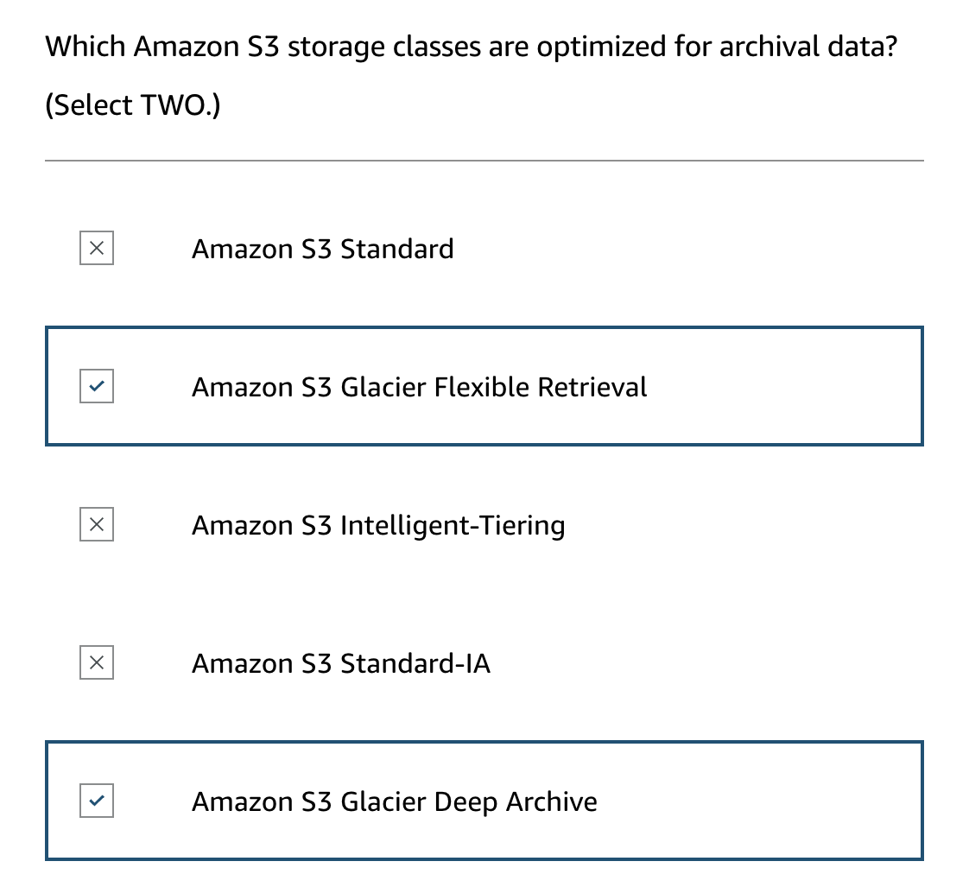This screenshot has height=893, width=969.
Task: Click the checkmark icon beside Deep Archive
Action: pyautogui.click(x=97, y=801)
